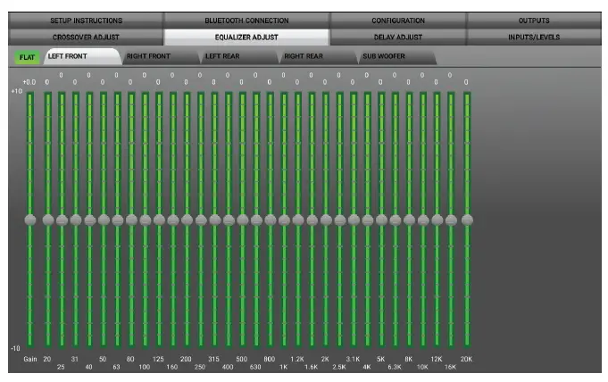Click the 200 Hz band slider knob
Screen dimensions: 608x382
point(187,220)
